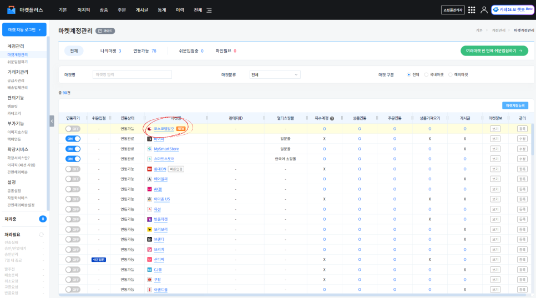Click the 쿠팡 market logo icon

tap(149, 280)
